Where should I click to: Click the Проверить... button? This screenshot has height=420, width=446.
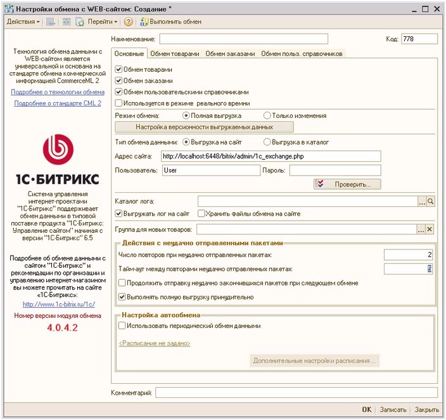pyautogui.click(x=347, y=185)
